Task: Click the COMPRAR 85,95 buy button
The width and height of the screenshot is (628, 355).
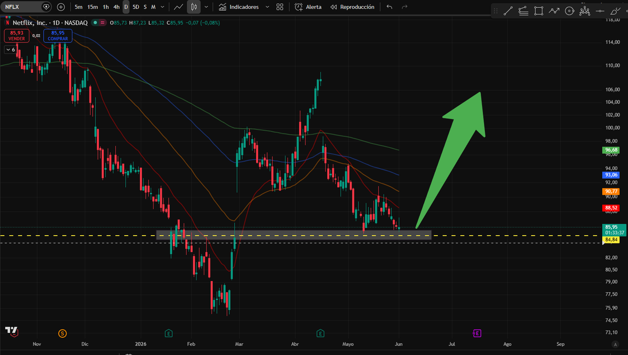Action: (x=58, y=36)
